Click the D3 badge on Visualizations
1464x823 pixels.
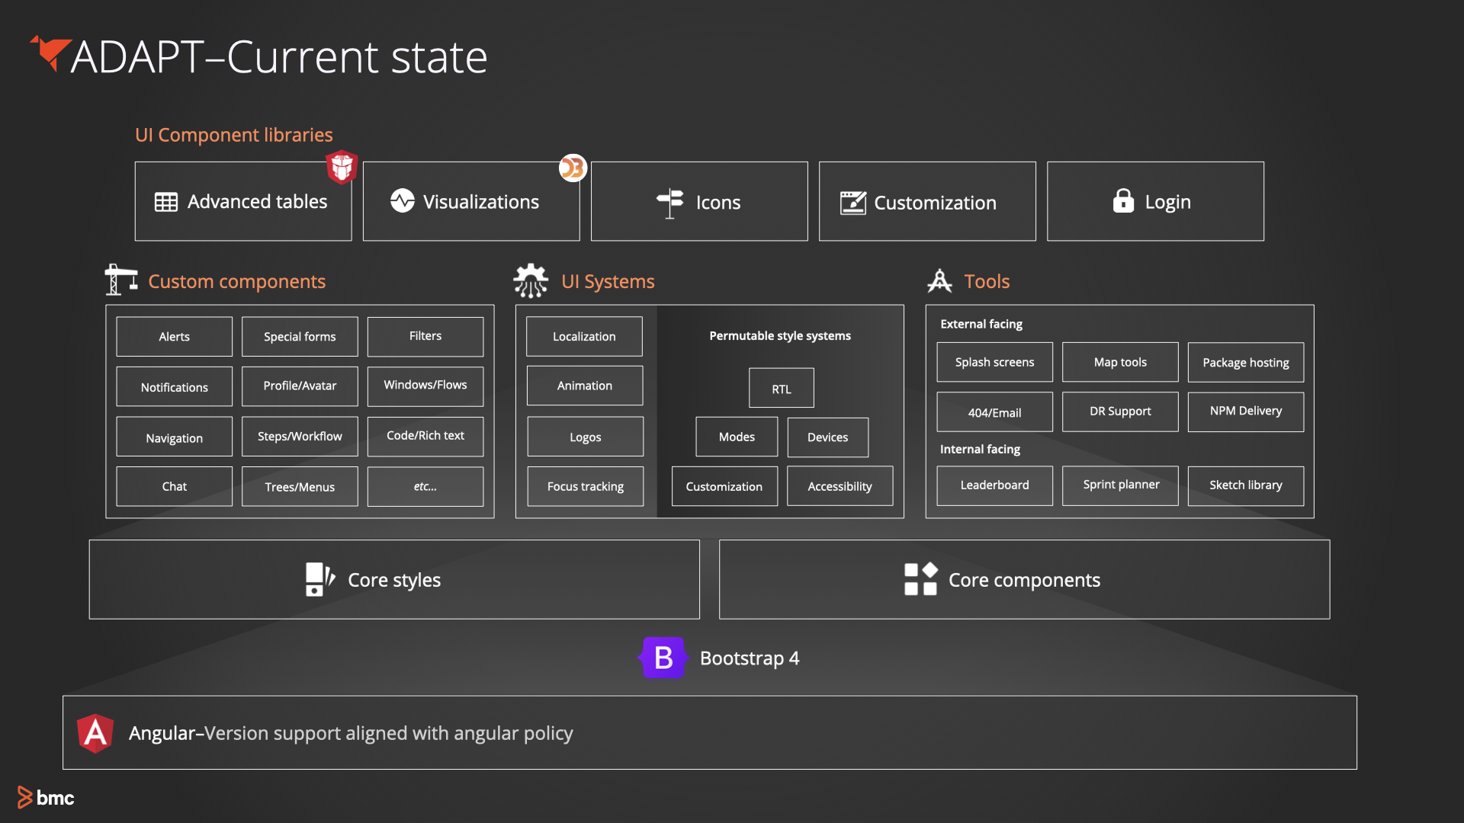(573, 168)
